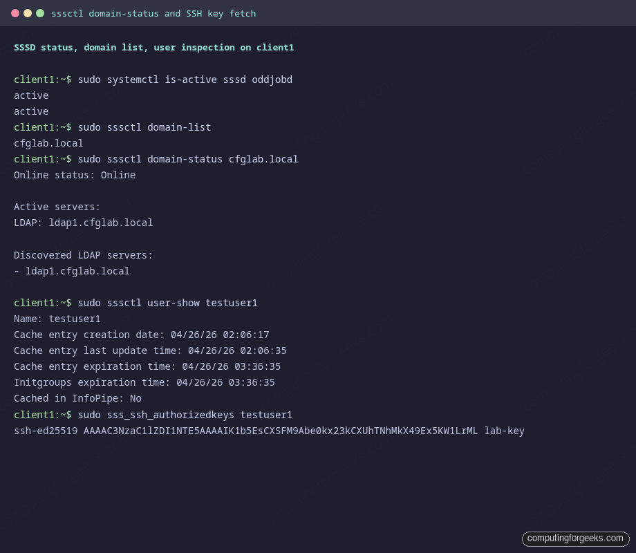Click the yellow minimize window circle
636x553 pixels.
click(29, 12)
